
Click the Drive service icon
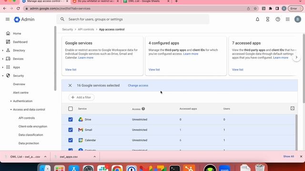point(81,119)
